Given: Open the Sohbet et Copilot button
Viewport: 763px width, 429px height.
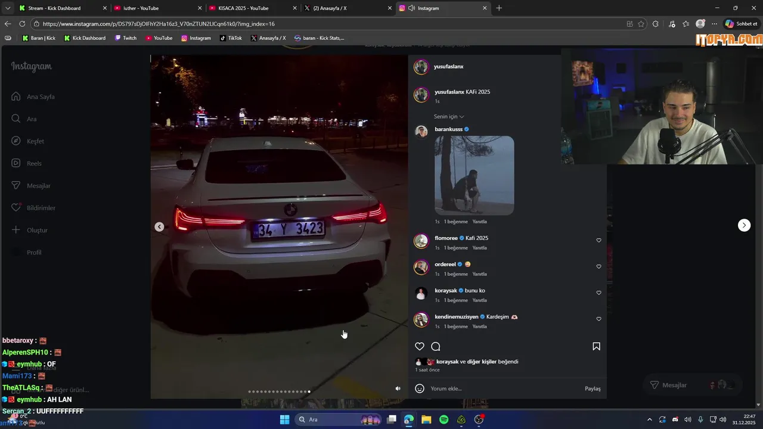Looking at the screenshot, I should pyautogui.click(x=741, y=24).
